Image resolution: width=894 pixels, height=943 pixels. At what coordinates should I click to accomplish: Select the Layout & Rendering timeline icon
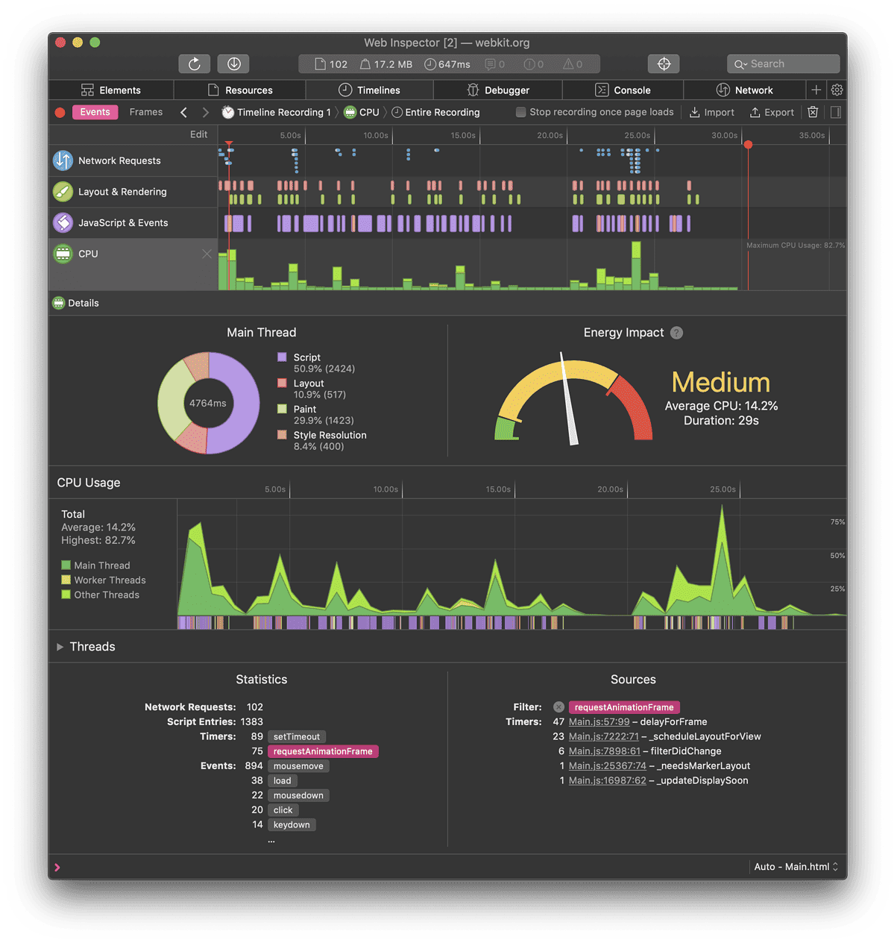pyautogui.click(x=63, y=191)
